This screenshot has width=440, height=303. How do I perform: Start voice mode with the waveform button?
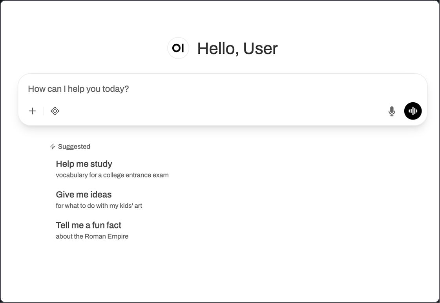click(x=413, y=111)
